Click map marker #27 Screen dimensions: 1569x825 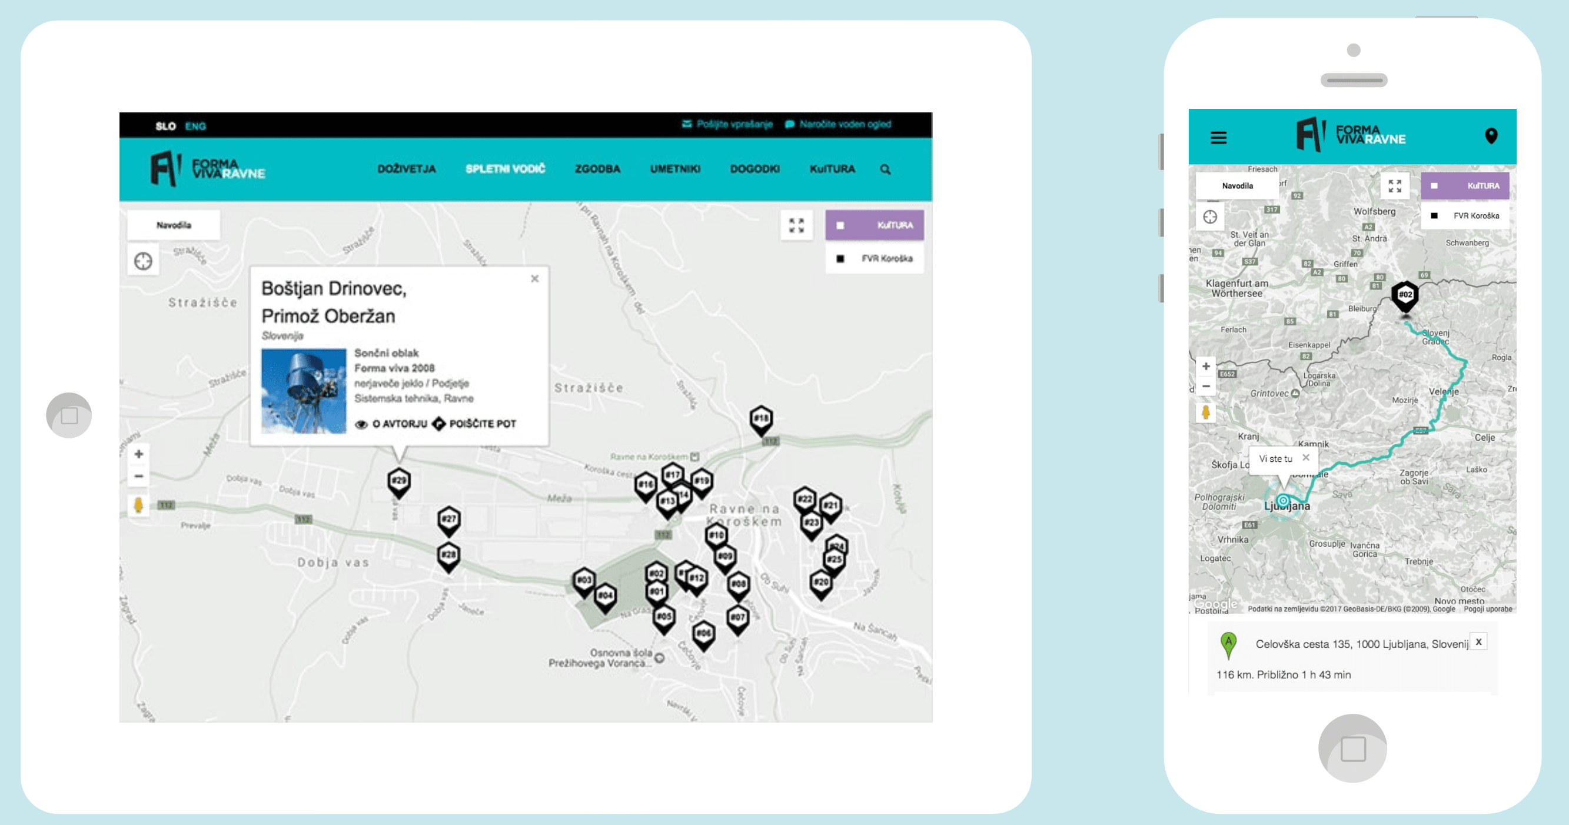(x=449, y=520)
